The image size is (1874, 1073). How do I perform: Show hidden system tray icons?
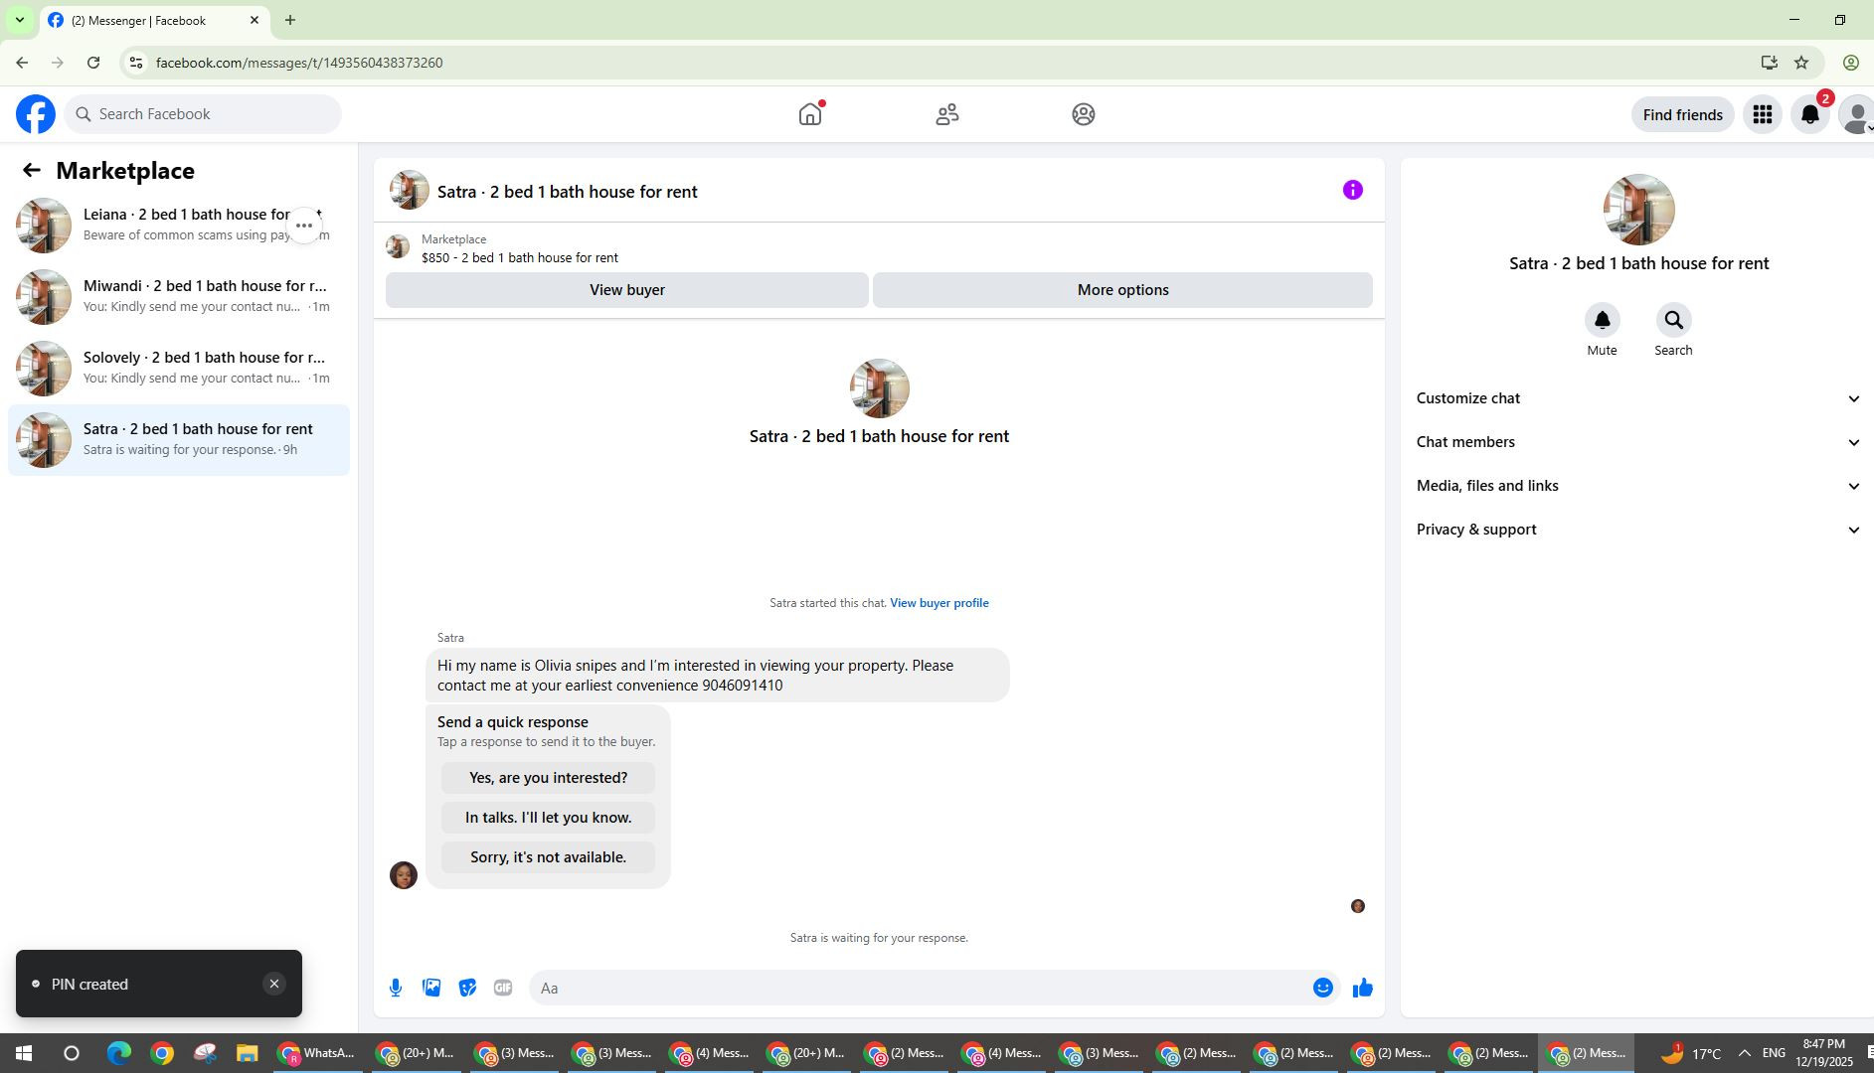1744,1053
